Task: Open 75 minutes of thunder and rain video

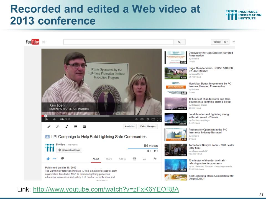Action: tap(208, 162)
